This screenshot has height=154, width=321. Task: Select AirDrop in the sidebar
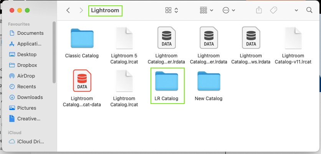[26, 76]
